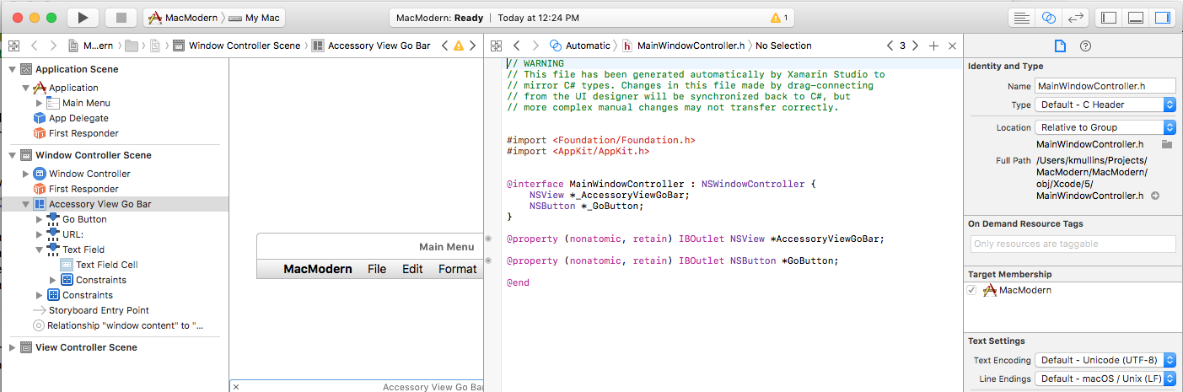The width and height of the screenshot is (1183, 392).
Task: Select MainWindowController.h in the jump bar
Action: coord(683,46)
